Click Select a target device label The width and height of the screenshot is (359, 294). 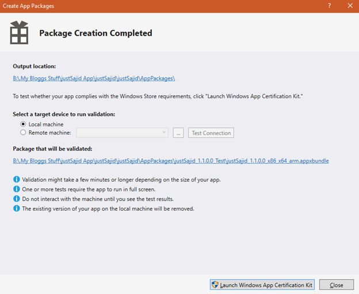[x=64, y=114]
